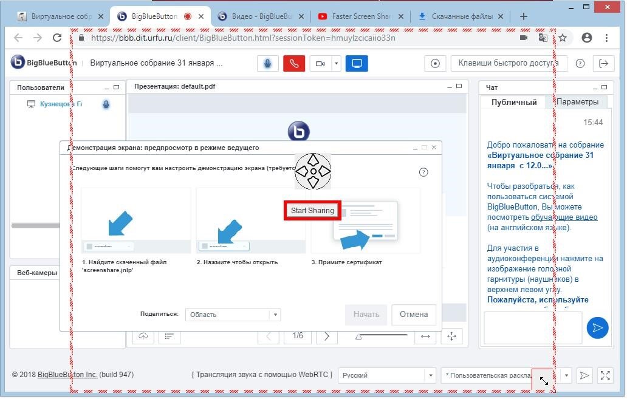Screen dimensions: 627x399
Task: Click the blue screen sharing button
Action: (x=357, y=64)
